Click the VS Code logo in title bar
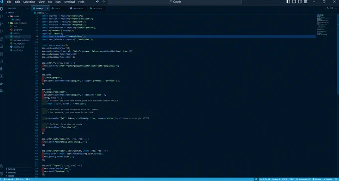 [2, 2]
